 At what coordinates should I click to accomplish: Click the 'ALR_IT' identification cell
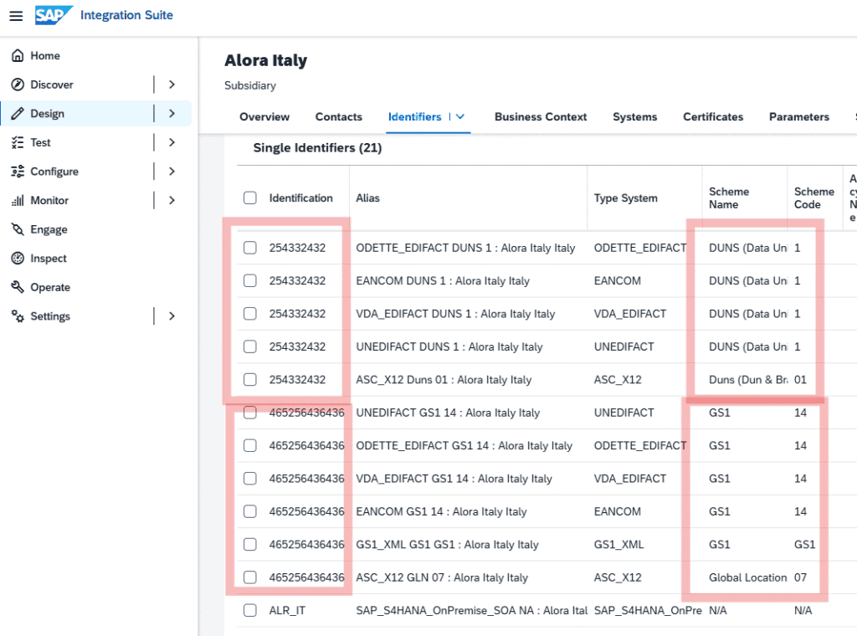coord(287,610)
